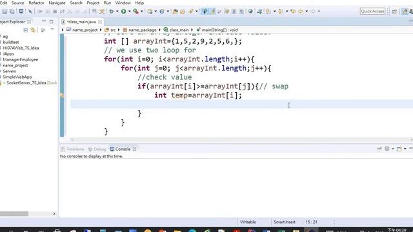Open the Back history dropdown arrow

tap(307, 12)
